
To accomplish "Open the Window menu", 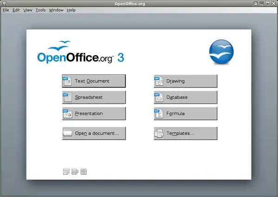I will [x=56, y=10].
